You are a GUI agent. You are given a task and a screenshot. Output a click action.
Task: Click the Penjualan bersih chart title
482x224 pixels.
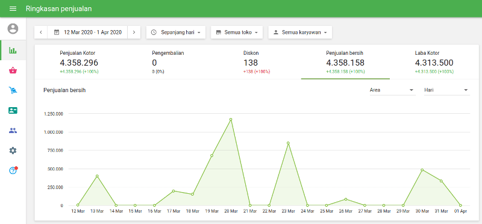(64, 90)
